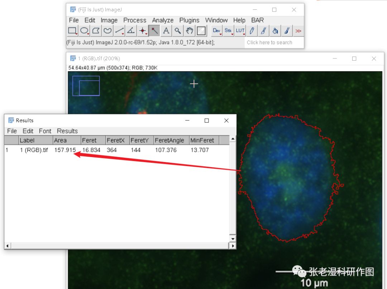
Task: Click the FeretX column header
Action: [118, 140]
